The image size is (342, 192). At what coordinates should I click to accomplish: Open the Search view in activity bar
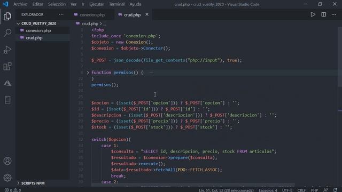(x=7, y=33)
